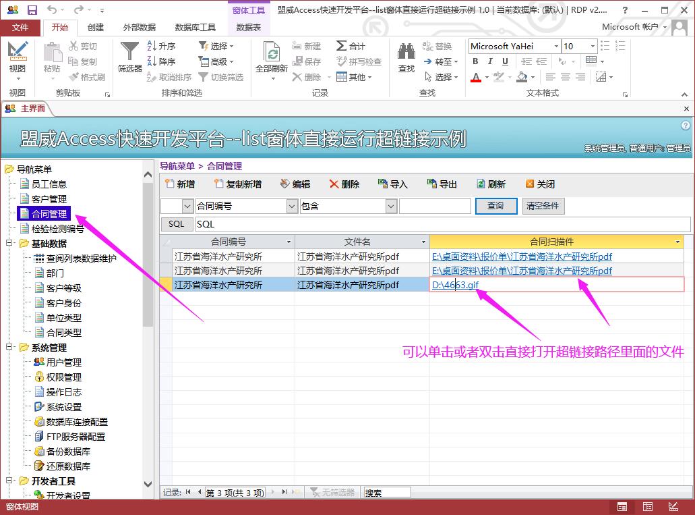Click the 新增 toolbar button
The height and width of the screenshot is (515, 695).
(x=179, y=184)
